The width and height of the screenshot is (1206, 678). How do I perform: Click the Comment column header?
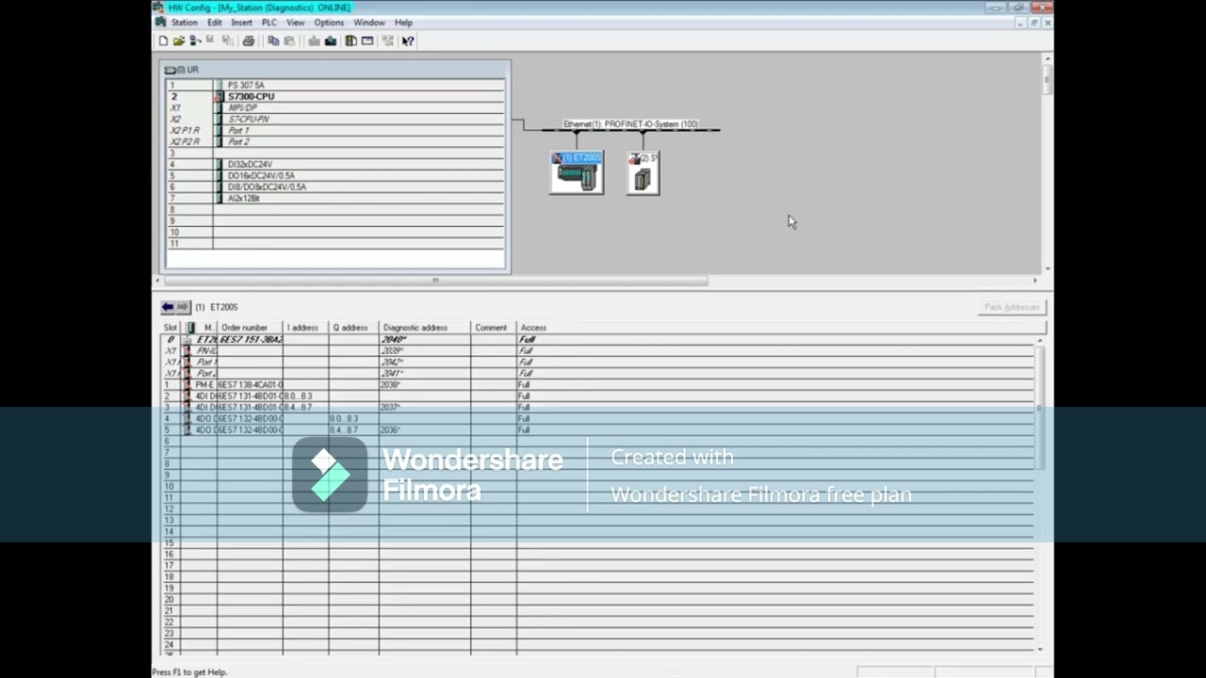(494, 328)
